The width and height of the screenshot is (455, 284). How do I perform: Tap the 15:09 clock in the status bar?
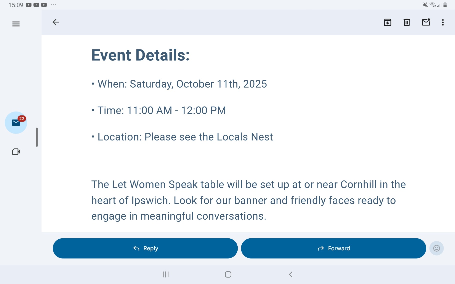click(x=16, y=5)
